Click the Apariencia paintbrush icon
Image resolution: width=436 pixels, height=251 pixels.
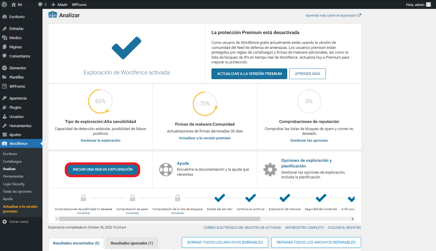[4, 98]
